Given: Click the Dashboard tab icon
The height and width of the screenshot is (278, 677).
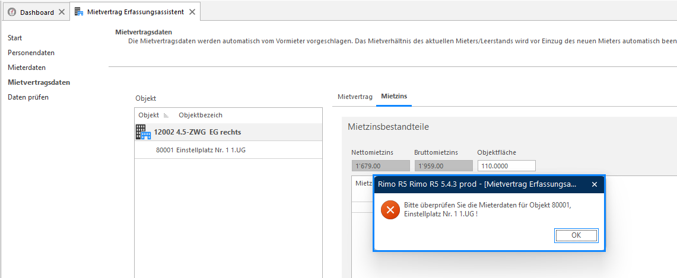Looking at the screenshot, I should tap(12, 12).
